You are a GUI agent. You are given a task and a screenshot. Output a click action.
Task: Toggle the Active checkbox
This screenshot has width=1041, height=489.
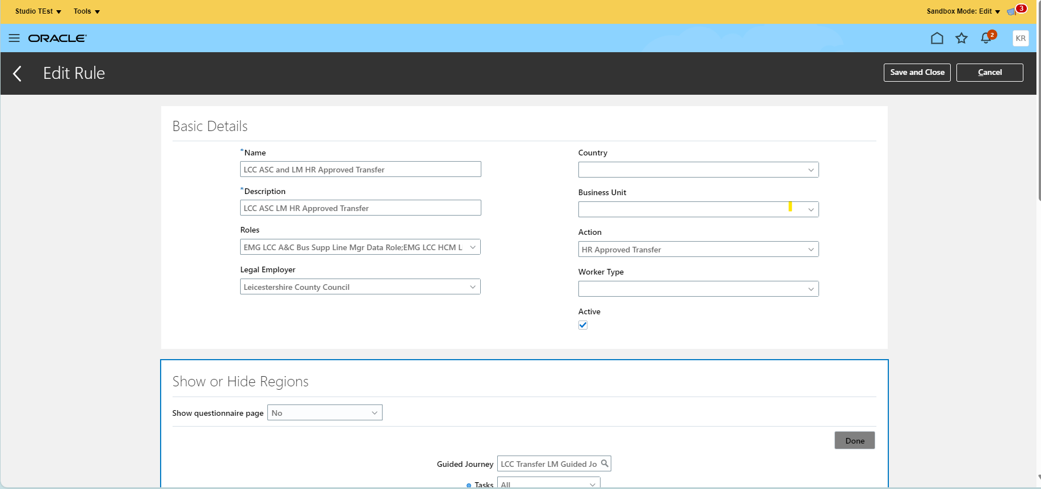click(583, 325)
